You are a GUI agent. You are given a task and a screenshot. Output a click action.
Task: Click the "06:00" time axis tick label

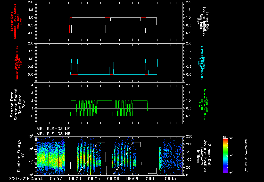[75, 179]
